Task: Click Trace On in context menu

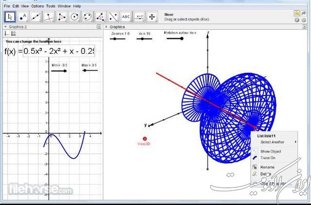Action: coord(267,158)
